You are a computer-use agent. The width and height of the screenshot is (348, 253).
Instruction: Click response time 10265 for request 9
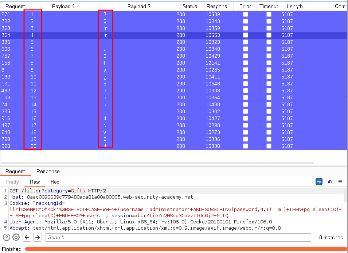pyautogui.click(x=212, y=70)
